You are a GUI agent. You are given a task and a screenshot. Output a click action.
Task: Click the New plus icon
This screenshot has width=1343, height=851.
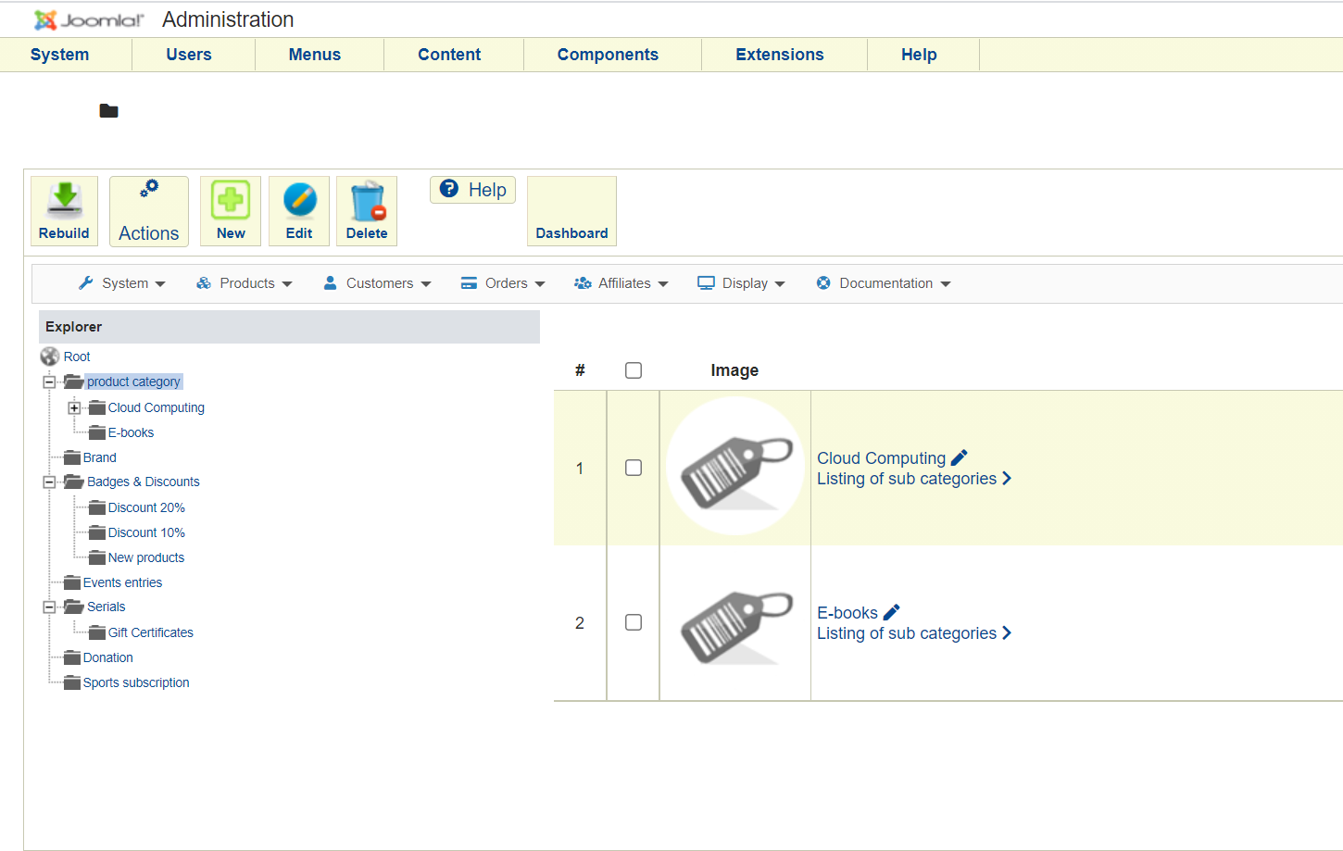click(231, 199)
